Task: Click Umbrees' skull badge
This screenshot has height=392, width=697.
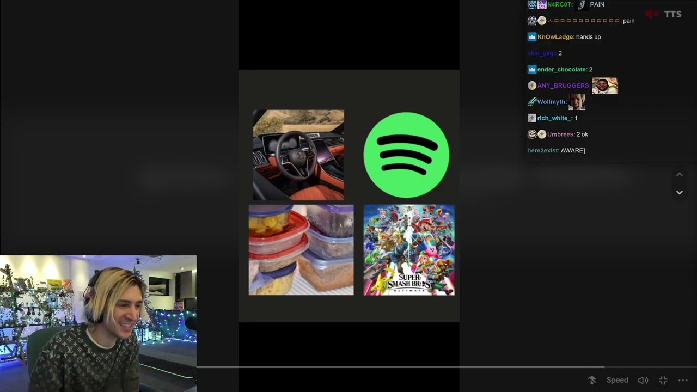Action: [x=532, y=134]
